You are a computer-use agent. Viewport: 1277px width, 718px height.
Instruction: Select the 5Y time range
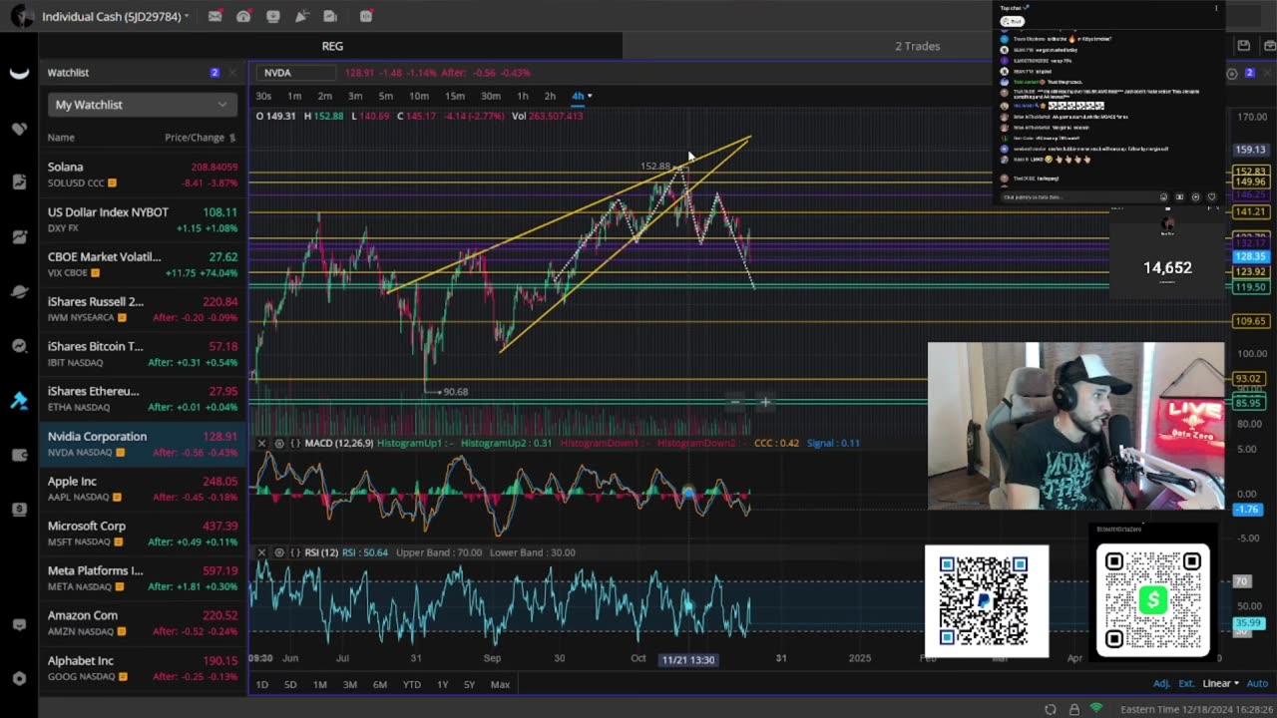(469, 684)
